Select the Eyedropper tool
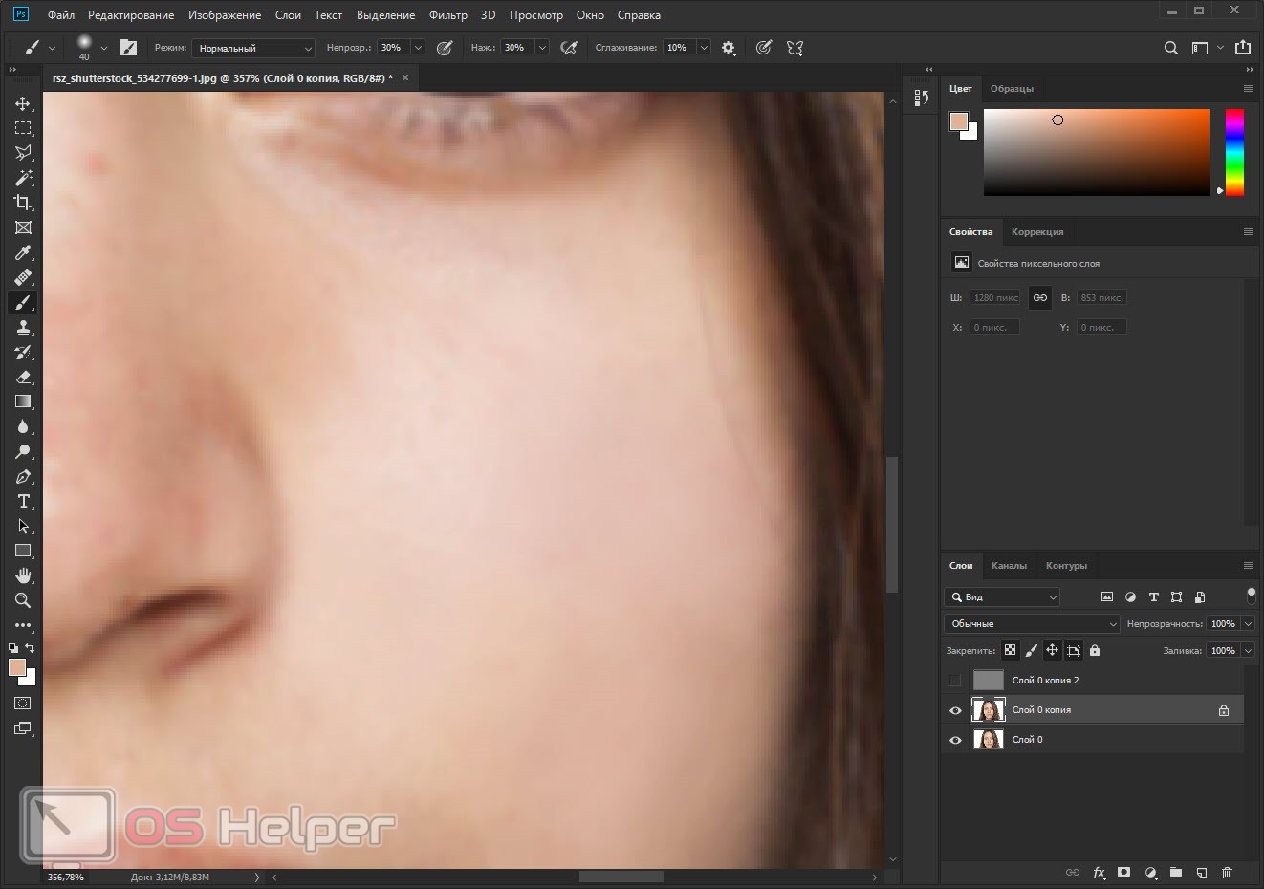 click(x=23, y=252)
